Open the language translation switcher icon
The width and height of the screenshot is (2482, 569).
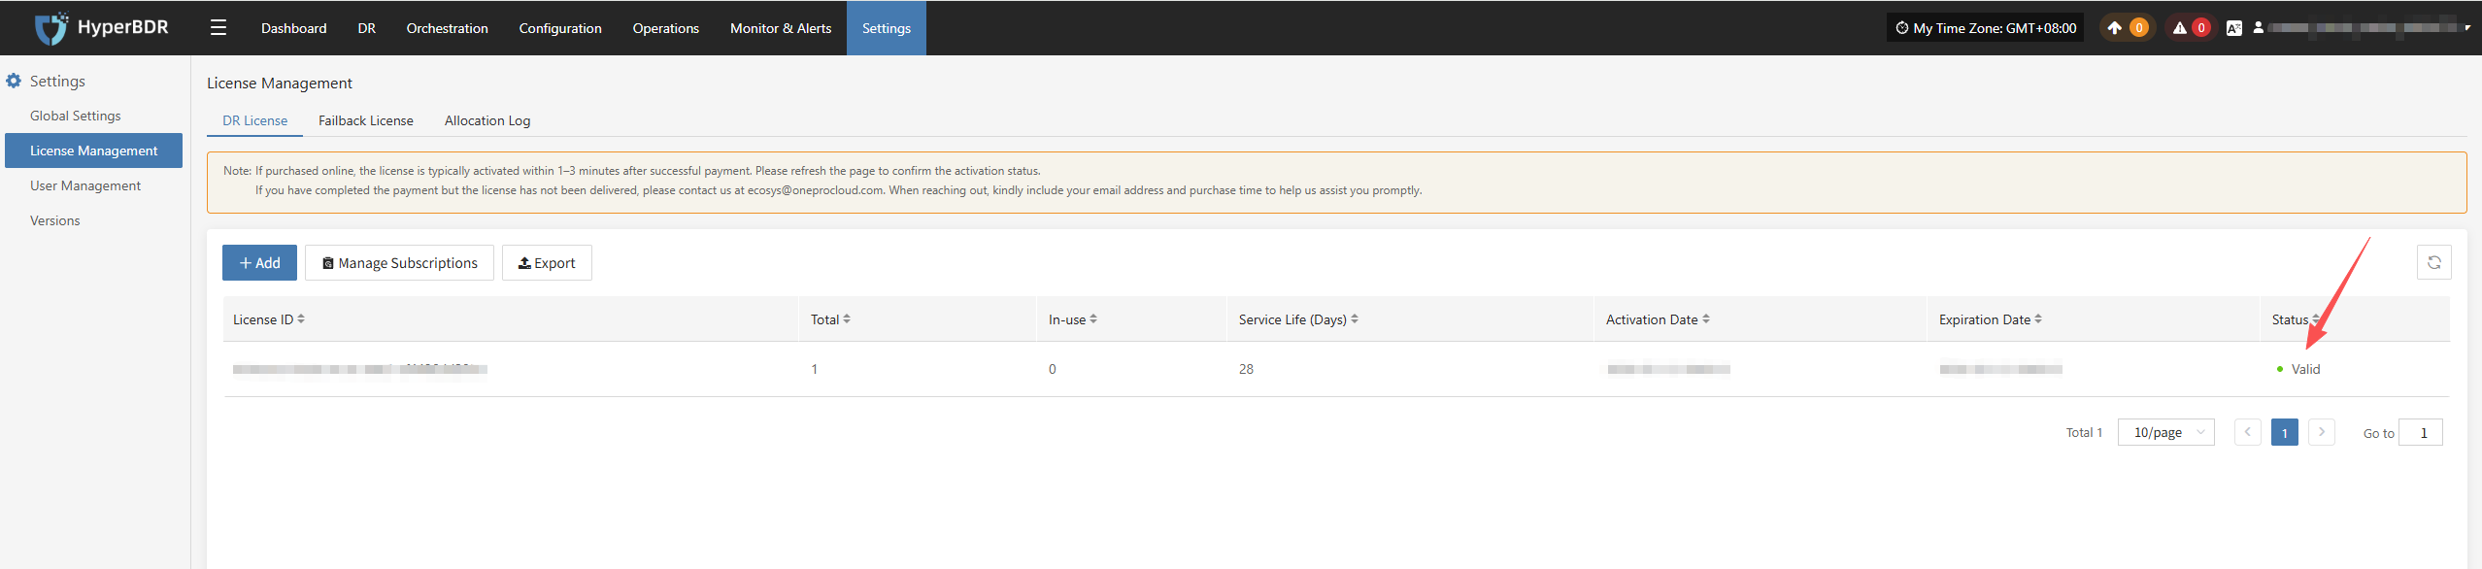tap(2233, 28)
